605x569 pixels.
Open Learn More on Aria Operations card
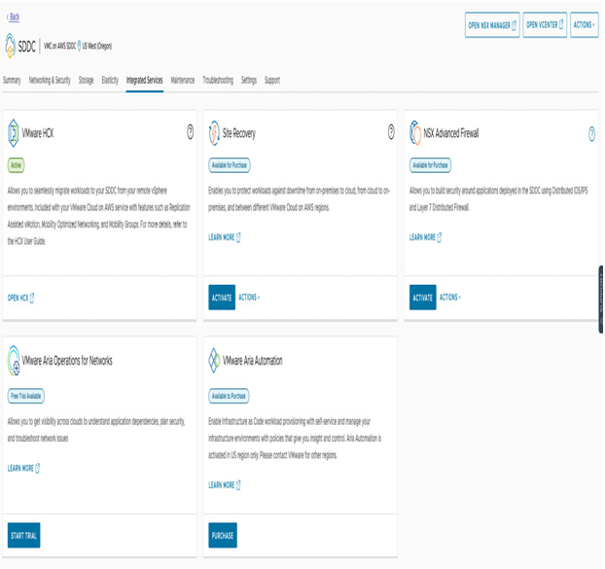pyautogui.click(x=23, y=468)
